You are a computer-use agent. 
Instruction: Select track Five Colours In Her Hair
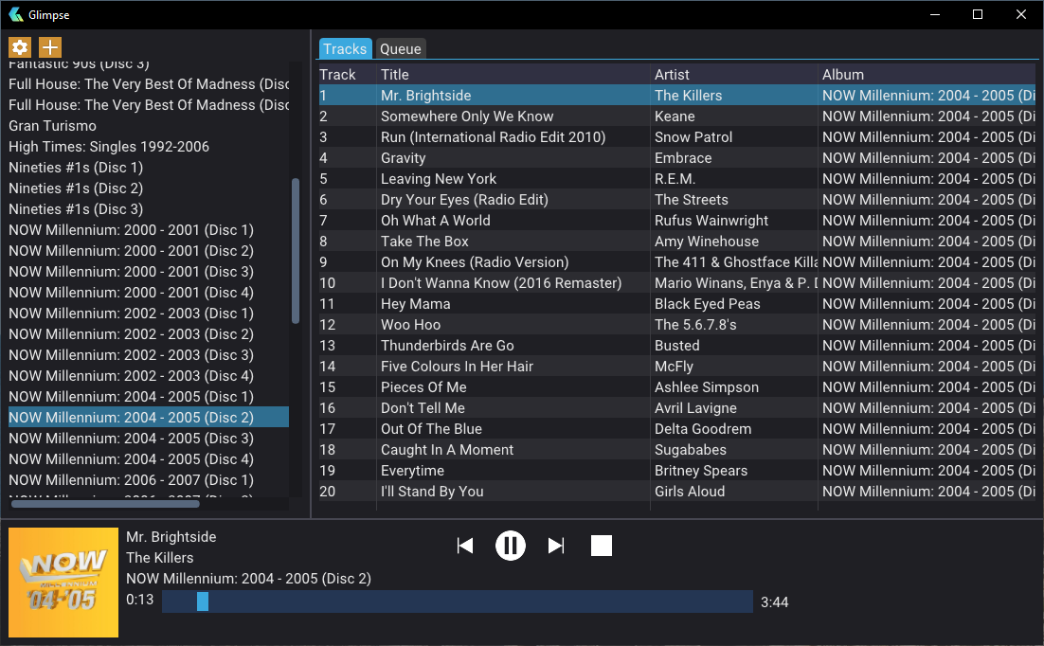677,367
